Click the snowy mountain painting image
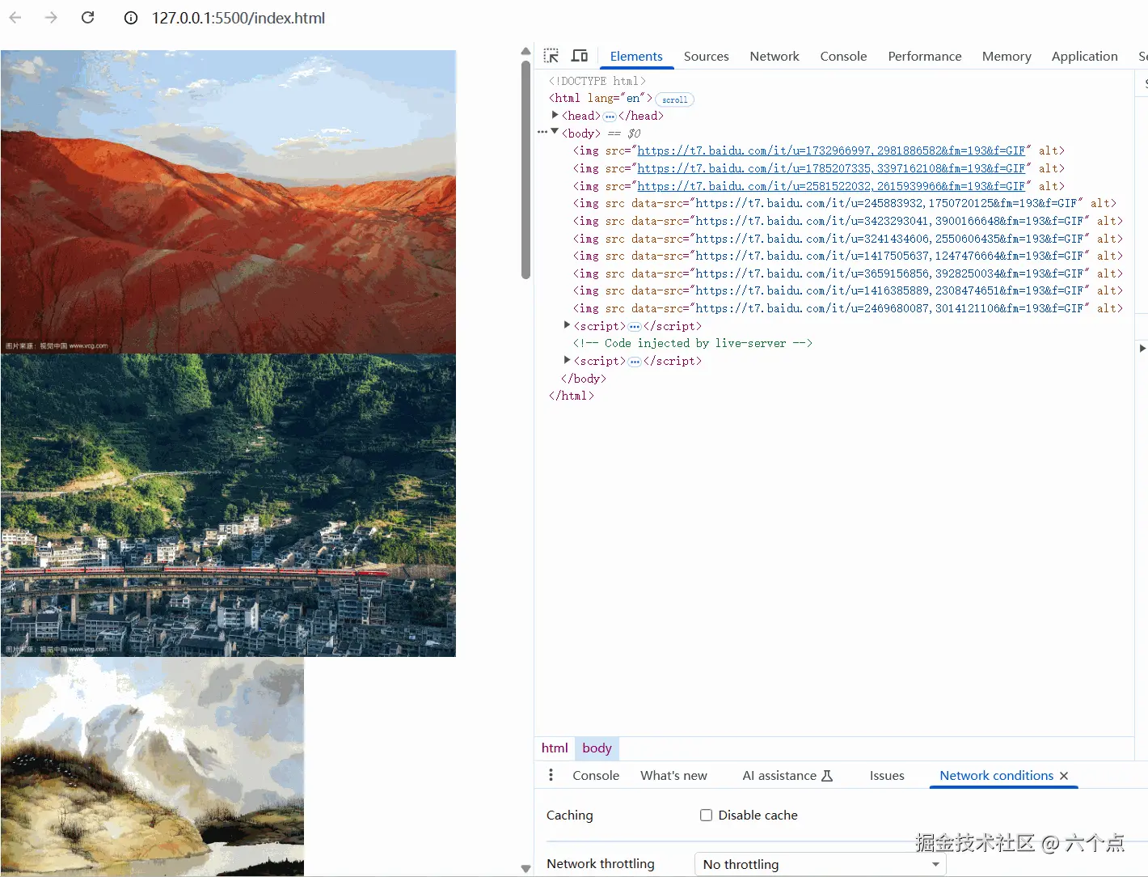 [x=152, y=766]
